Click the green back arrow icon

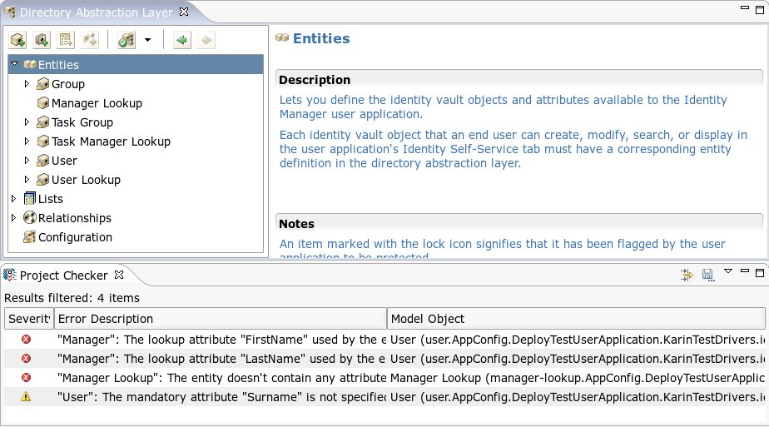(181, 40)
